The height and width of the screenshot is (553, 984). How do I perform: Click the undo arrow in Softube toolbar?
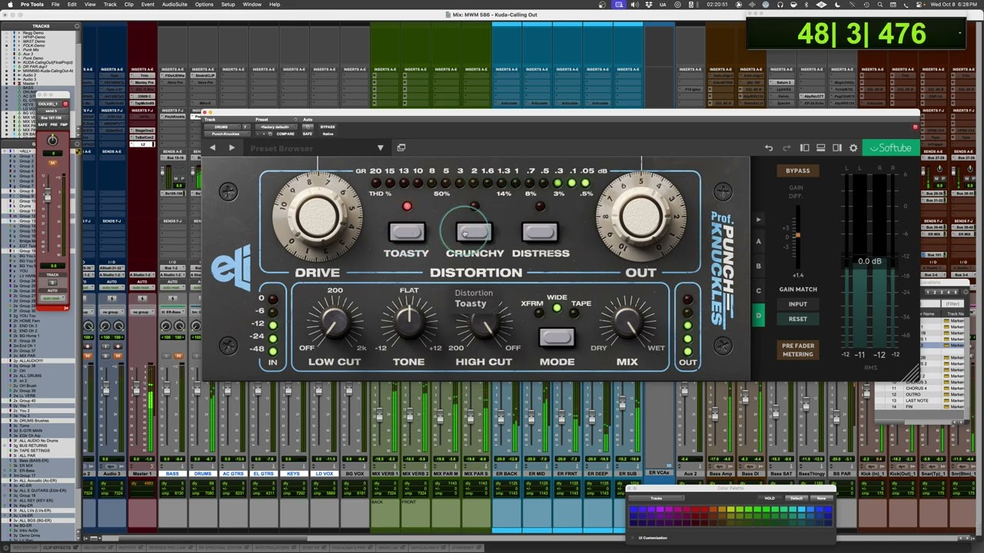click(x=769, y=147)
